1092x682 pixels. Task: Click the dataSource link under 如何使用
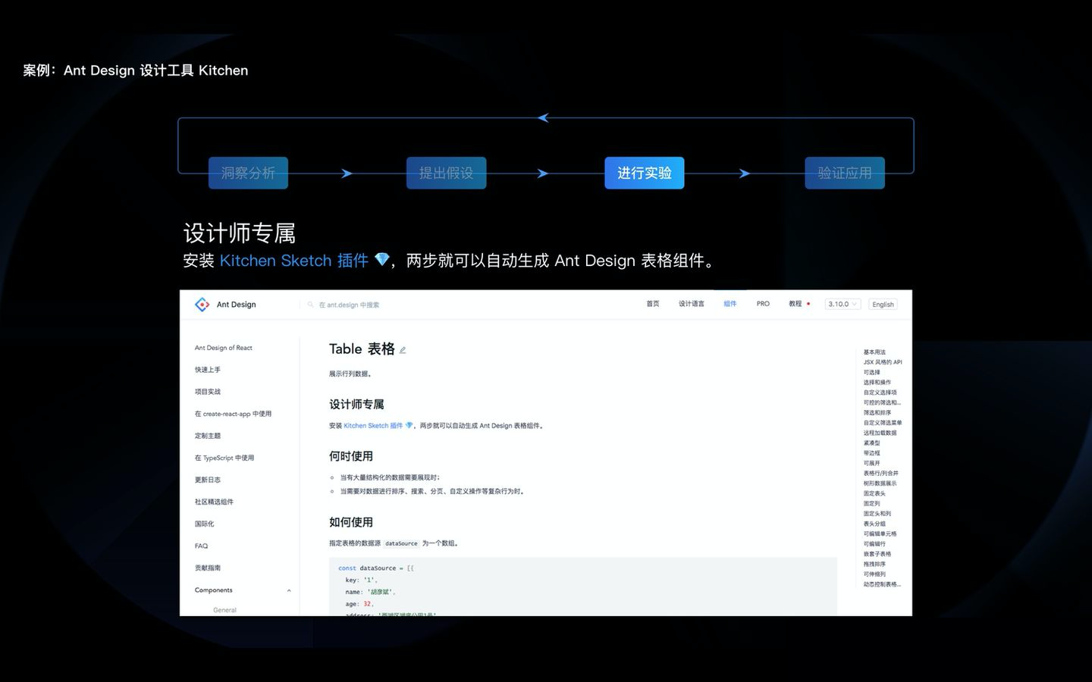tap(400, 543)
